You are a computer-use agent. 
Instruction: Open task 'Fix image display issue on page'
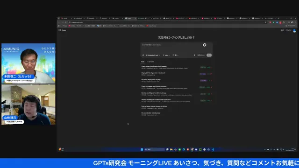coord(177,81)
